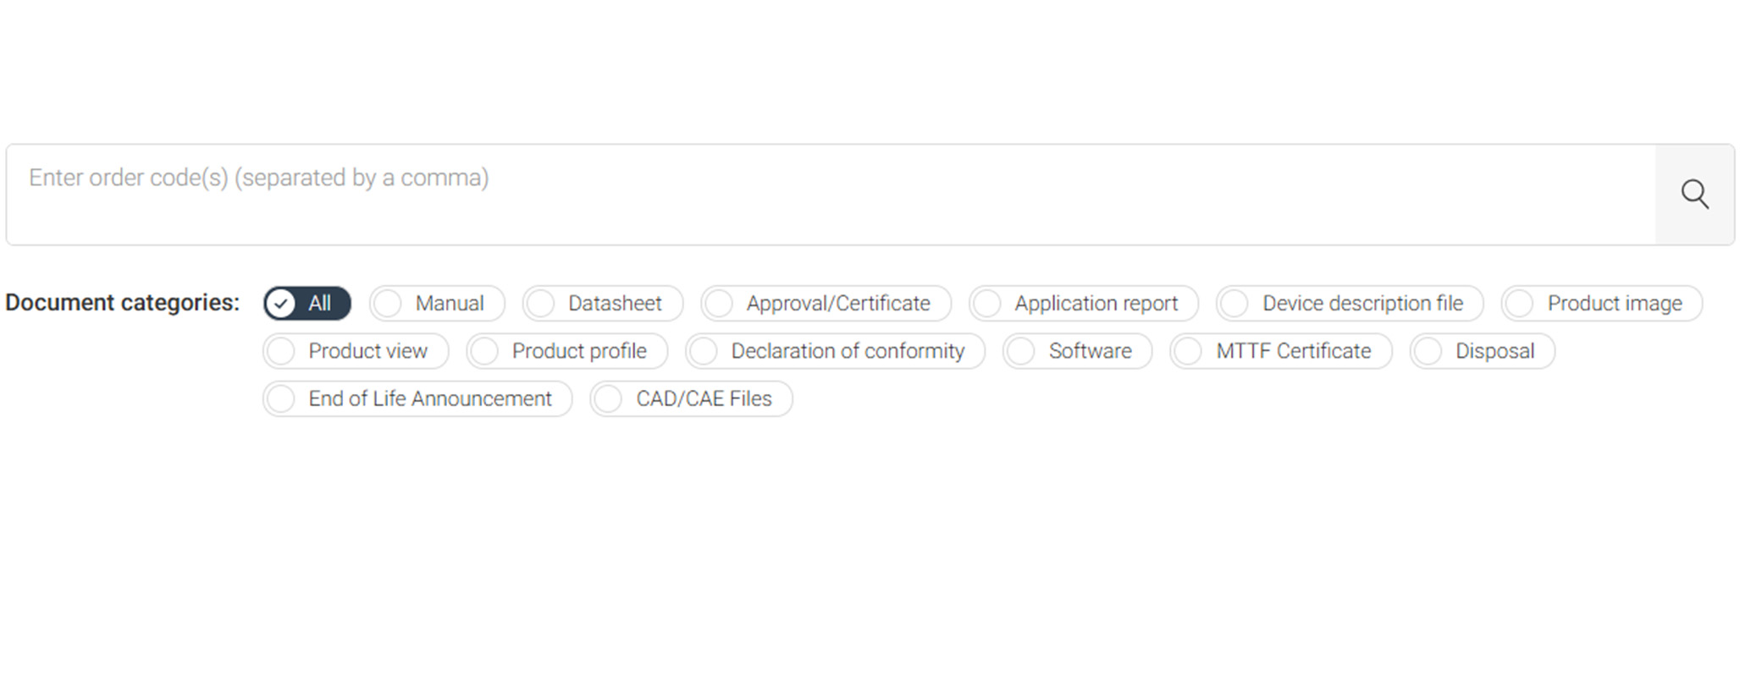Enable the CAD/CAE Files filter
The height and width of the screenshot is (681, 1740).
pos(691,398)
